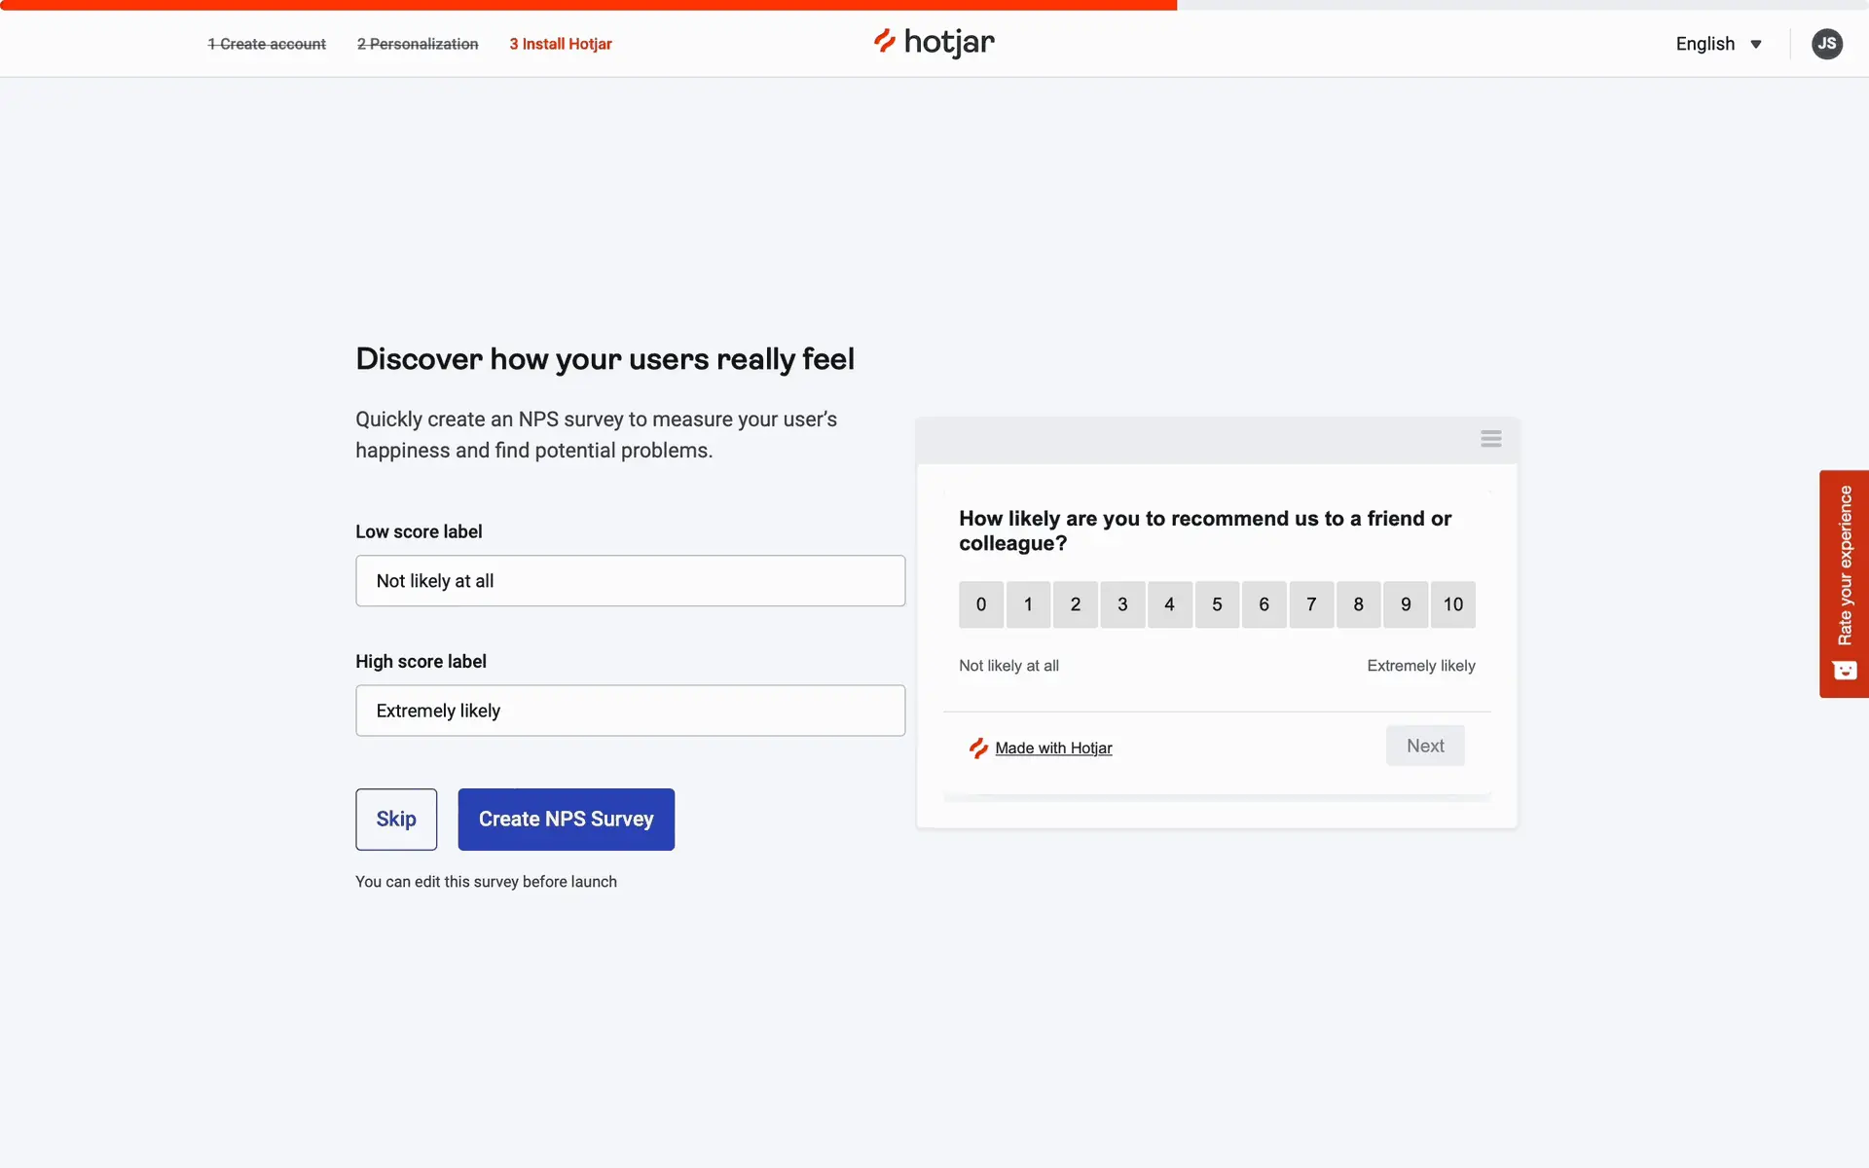Click smiley icon on Rate your experience tab
Image resolution: width=1869 pixels, height=1168 pixels.
point(1844,671)
